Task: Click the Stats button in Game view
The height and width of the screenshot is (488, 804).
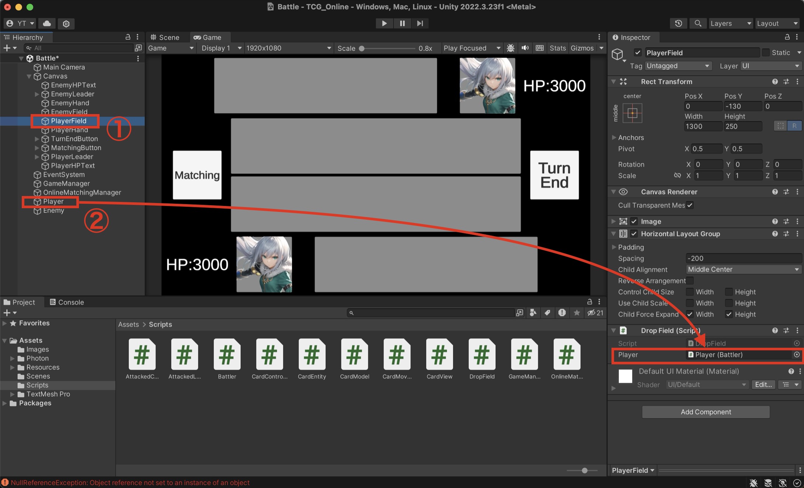Action: coord(557,48)
